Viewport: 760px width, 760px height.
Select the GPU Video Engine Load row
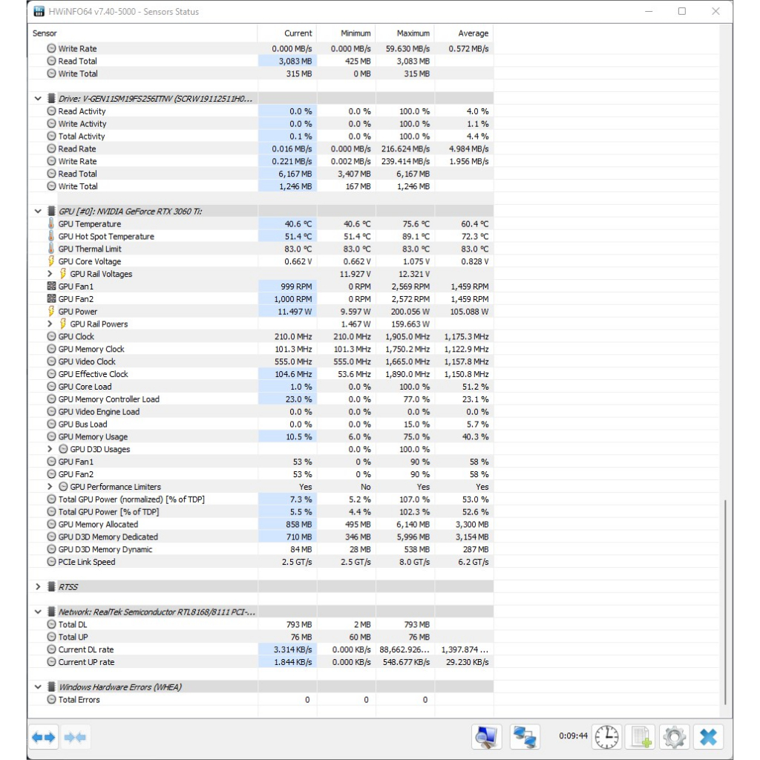(x=261, y=411)
